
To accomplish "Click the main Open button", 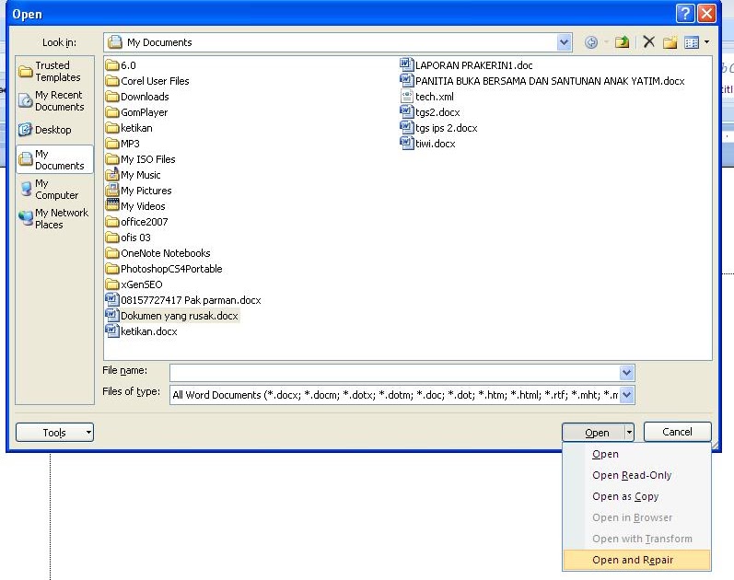I will [594, 433].
